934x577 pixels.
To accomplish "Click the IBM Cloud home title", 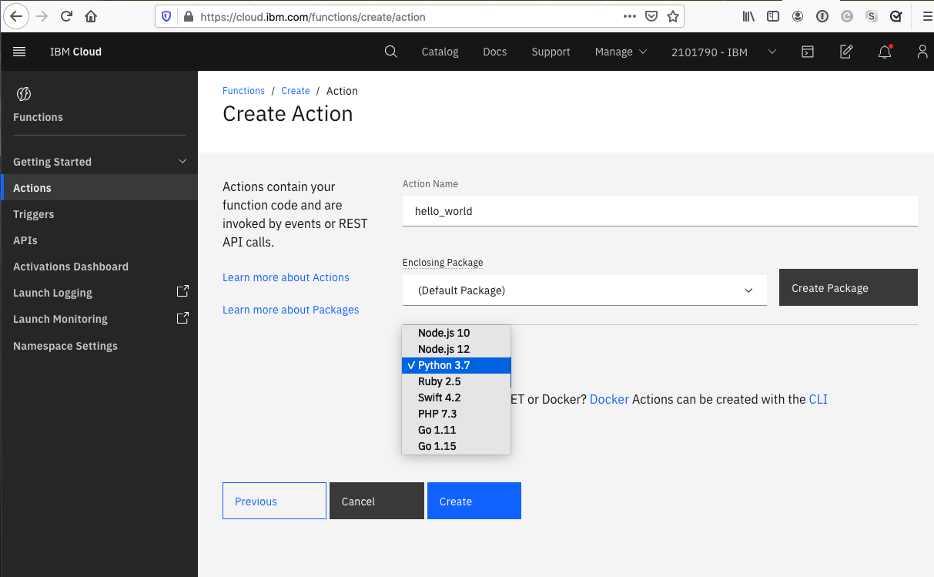I will tap(75, 52).
